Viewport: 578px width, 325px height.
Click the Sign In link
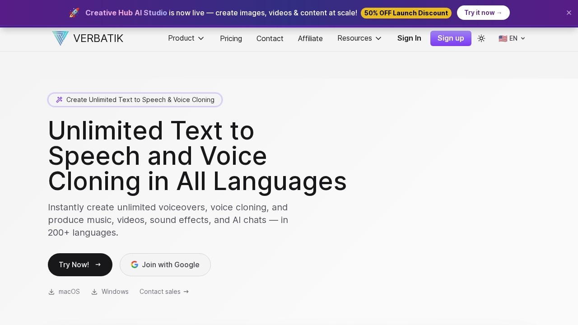(x=409, y=38)
